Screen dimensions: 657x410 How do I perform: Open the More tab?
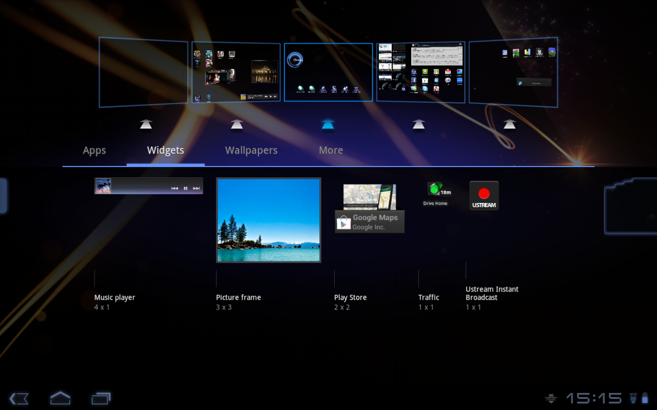(x=331, y=150)
